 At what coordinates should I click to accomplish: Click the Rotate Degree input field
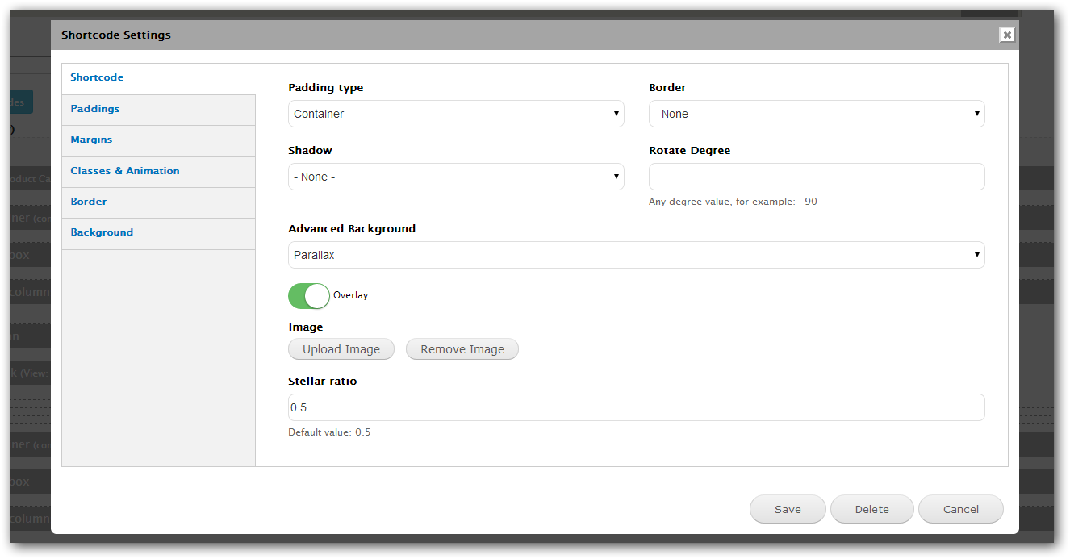[x=816, y=177]
